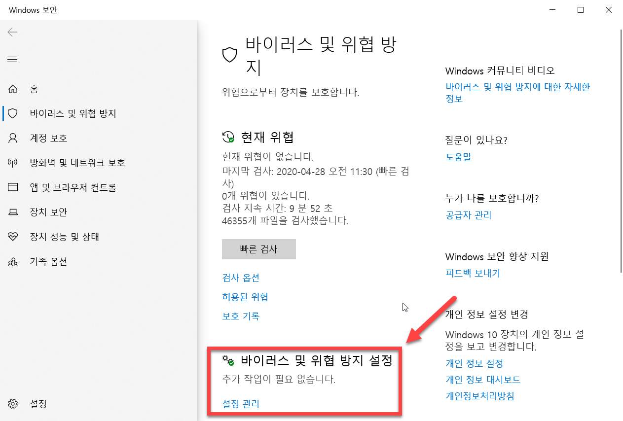Open the hamburger navigation menu

pos(12,59)
